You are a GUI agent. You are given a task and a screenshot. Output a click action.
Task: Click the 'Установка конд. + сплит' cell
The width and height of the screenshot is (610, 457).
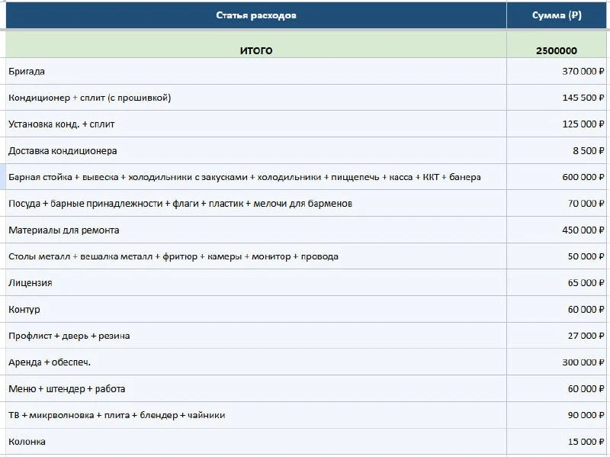point(256,124)
